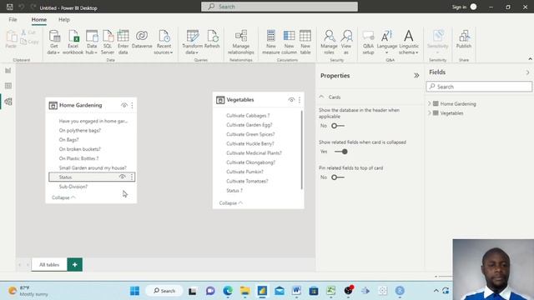
Task: Open more options on Home Gardening card
Action: [x=132, y=106]
